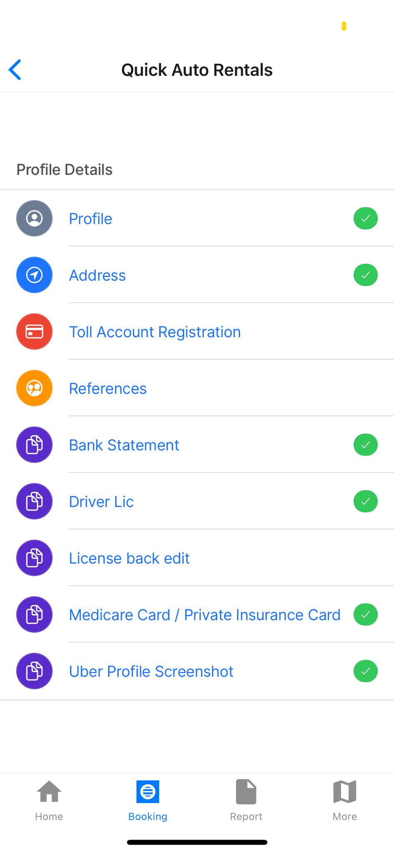Tap the red Toll Account card icon
394x853 pixels.
click(x=34, y=332)
